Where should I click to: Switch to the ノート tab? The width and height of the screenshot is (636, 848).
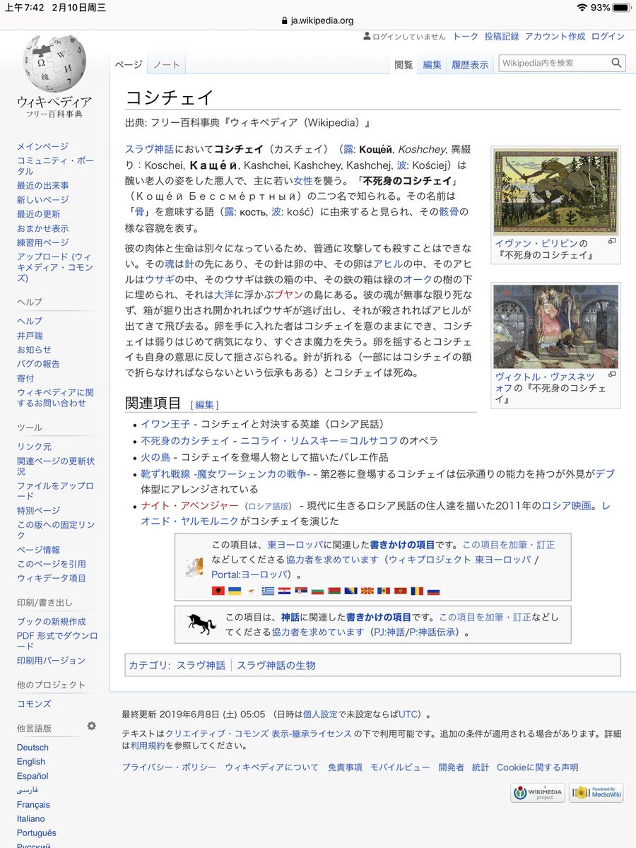click(166, 64)
